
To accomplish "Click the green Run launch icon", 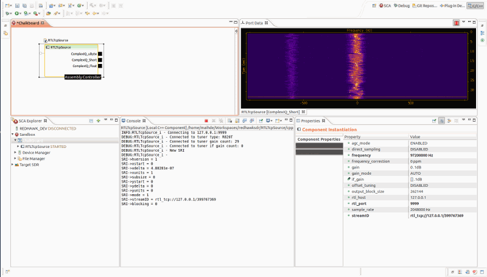I will (18, 13).
